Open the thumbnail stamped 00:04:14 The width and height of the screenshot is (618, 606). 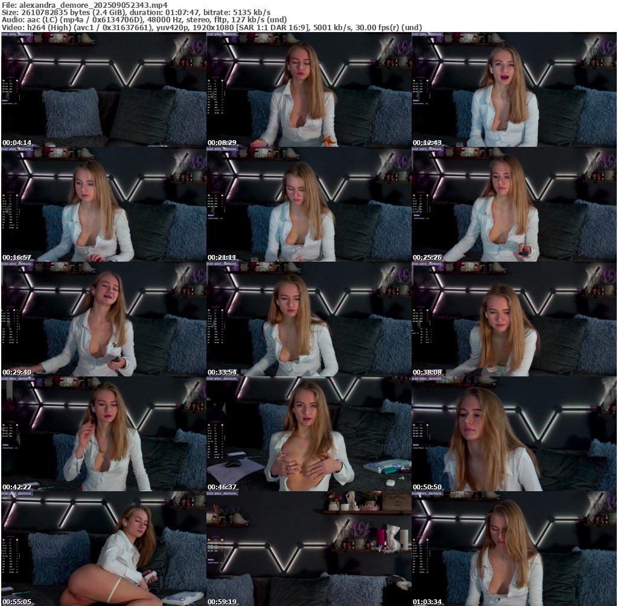coord(104,89)
